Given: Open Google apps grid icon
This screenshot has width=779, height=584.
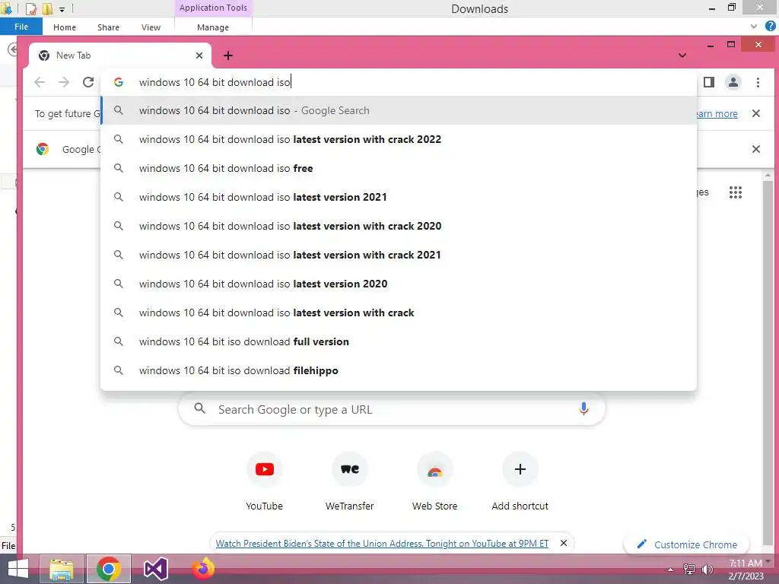Looking at the screenshot, I should tap(736, 192).
